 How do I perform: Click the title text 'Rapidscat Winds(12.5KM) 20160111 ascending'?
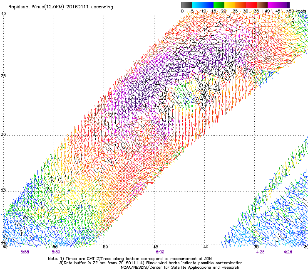[61, 7]
